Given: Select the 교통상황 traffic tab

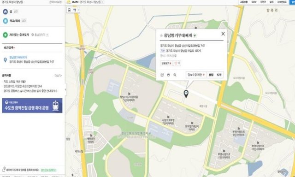Looking at the screenshot, I should [x=244, y=2].
